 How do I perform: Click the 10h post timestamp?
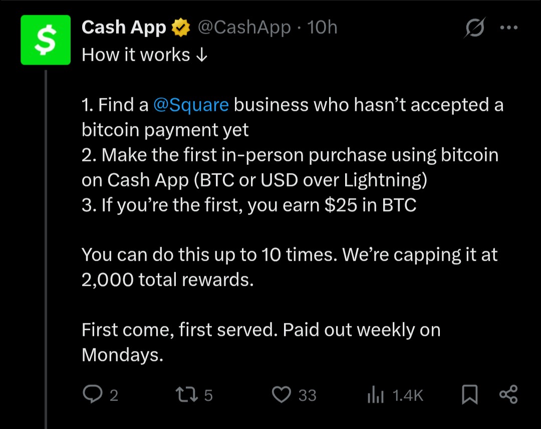(x=322, y=28)
